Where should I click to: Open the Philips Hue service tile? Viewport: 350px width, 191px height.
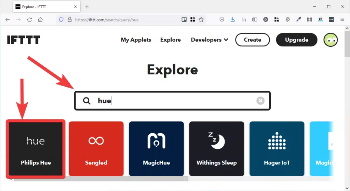point(36,149)
